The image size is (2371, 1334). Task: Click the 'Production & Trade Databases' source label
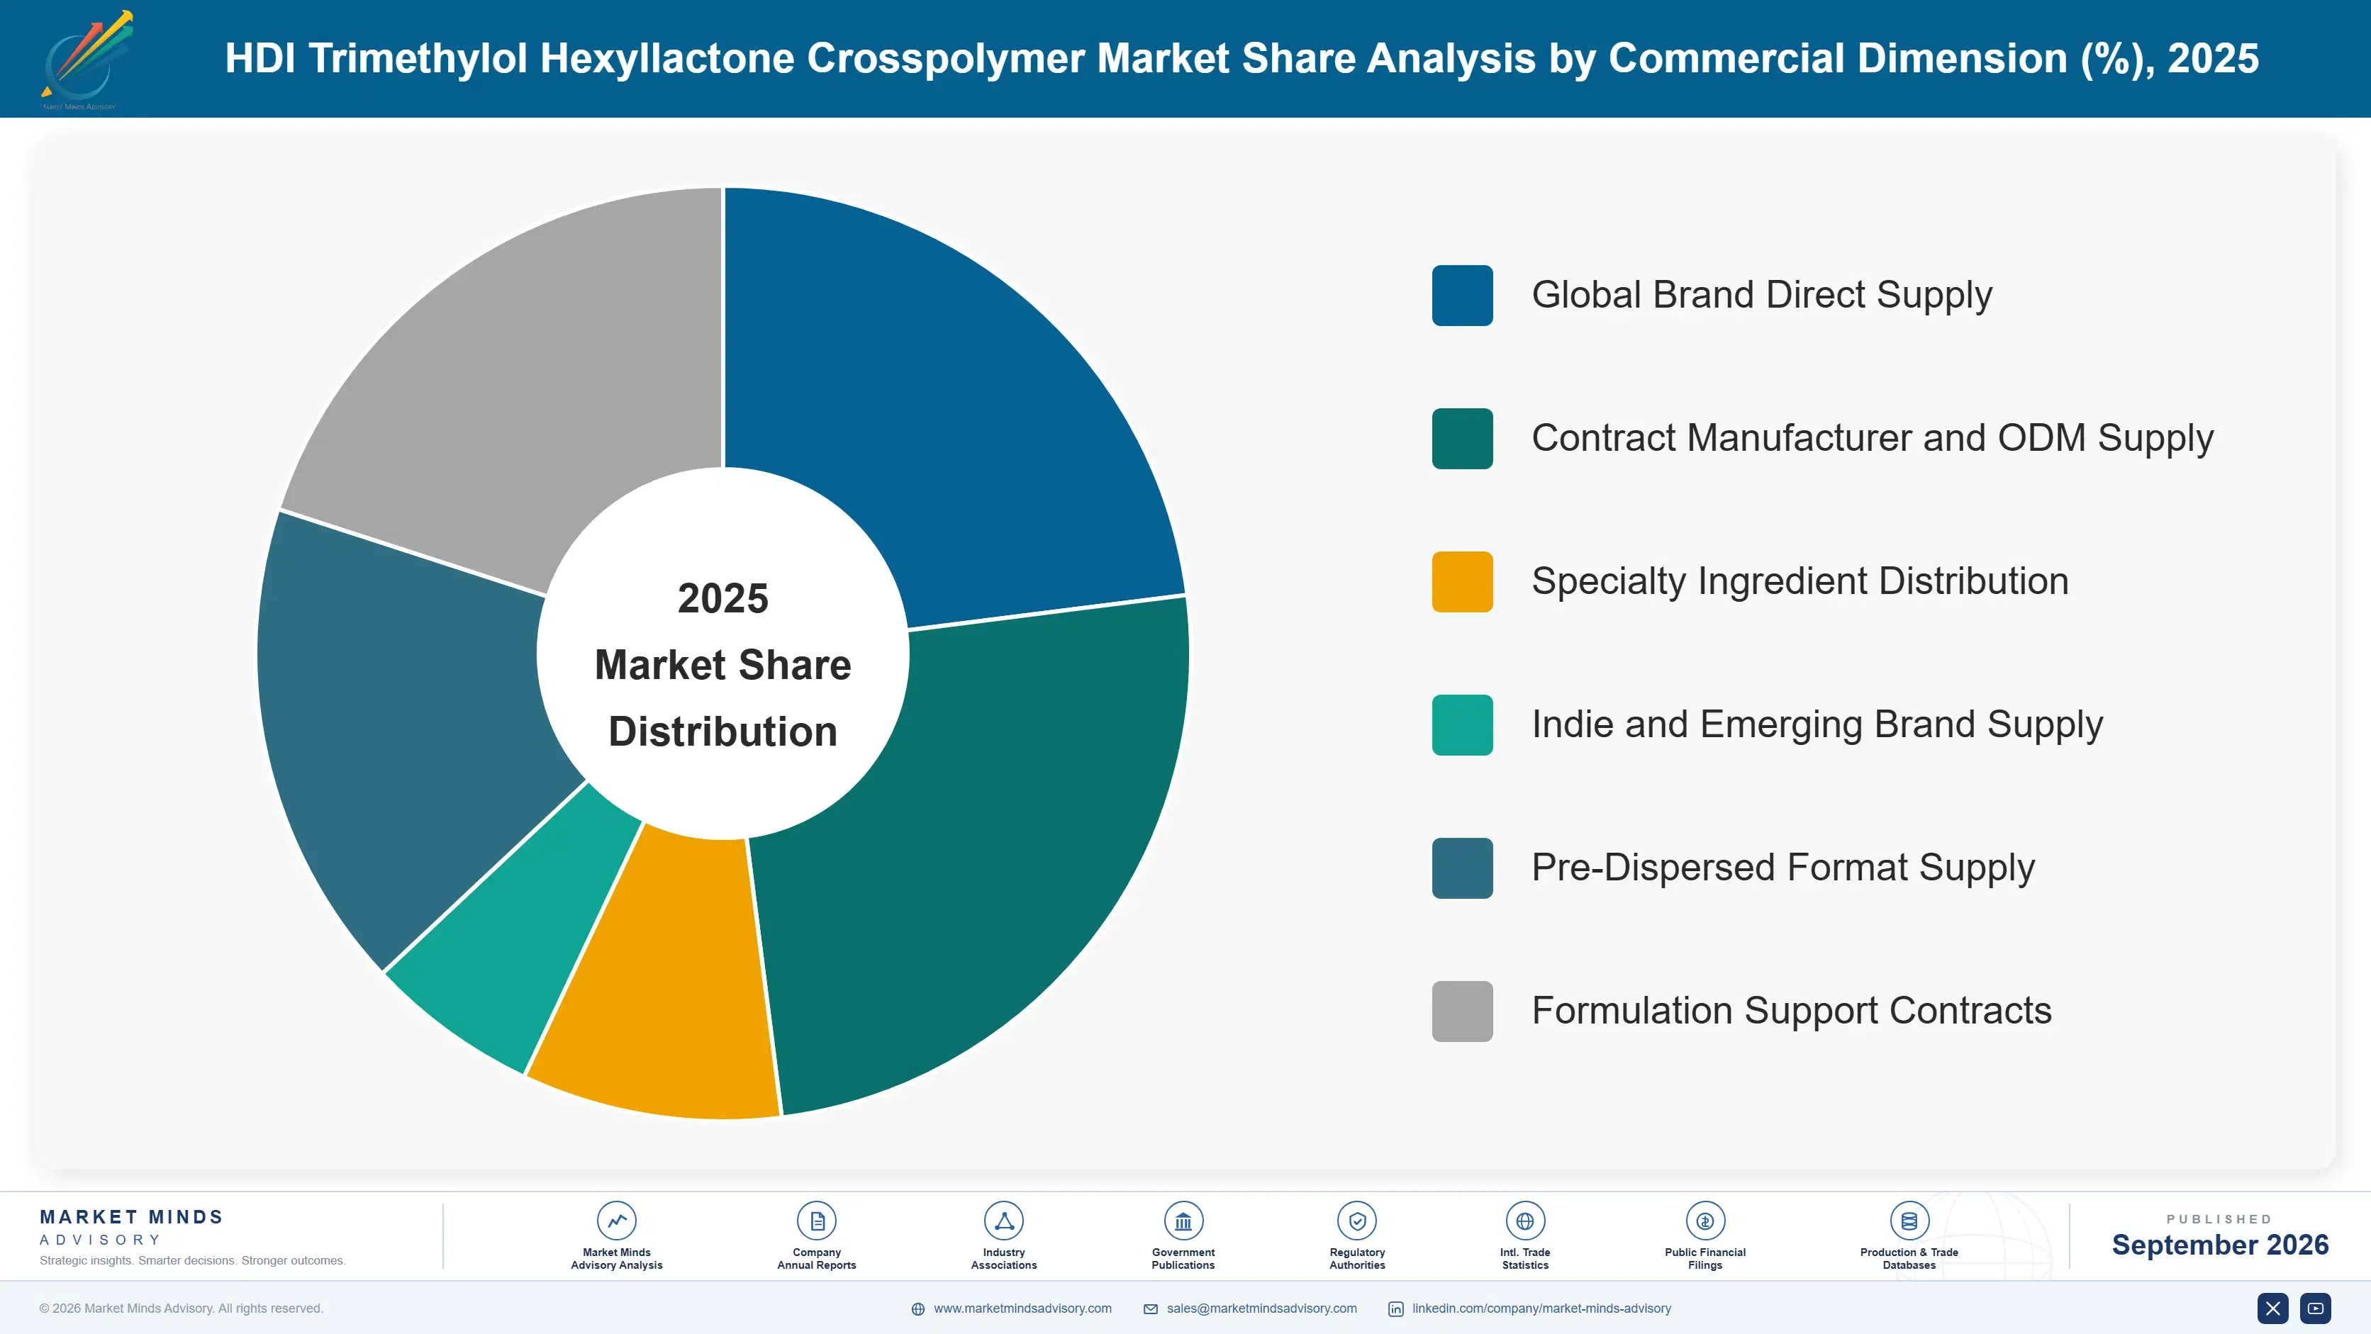point(1909,1259)
